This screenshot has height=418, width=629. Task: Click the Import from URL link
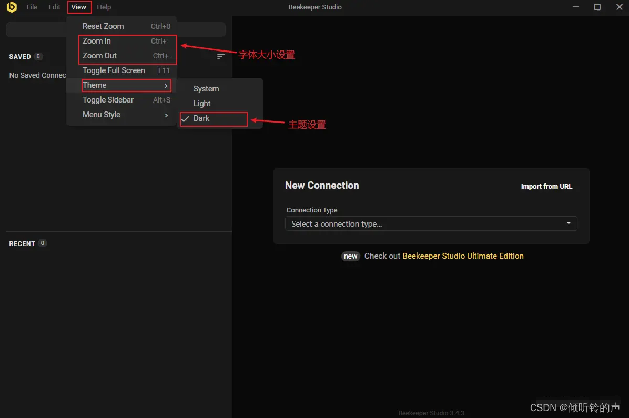click(546, 187)
